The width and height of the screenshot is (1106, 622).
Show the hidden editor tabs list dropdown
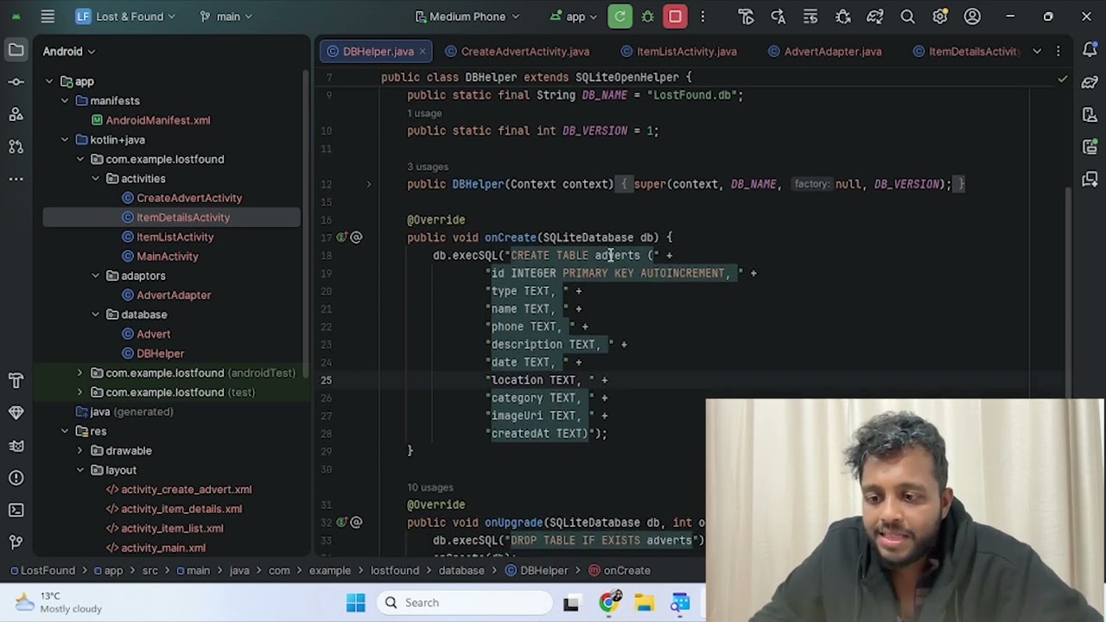tap(1037, 51)
